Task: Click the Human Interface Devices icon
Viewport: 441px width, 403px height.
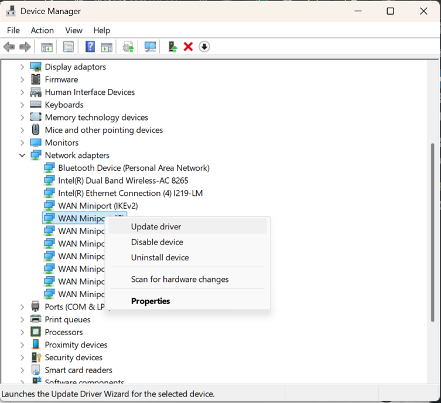Action: 36,92
